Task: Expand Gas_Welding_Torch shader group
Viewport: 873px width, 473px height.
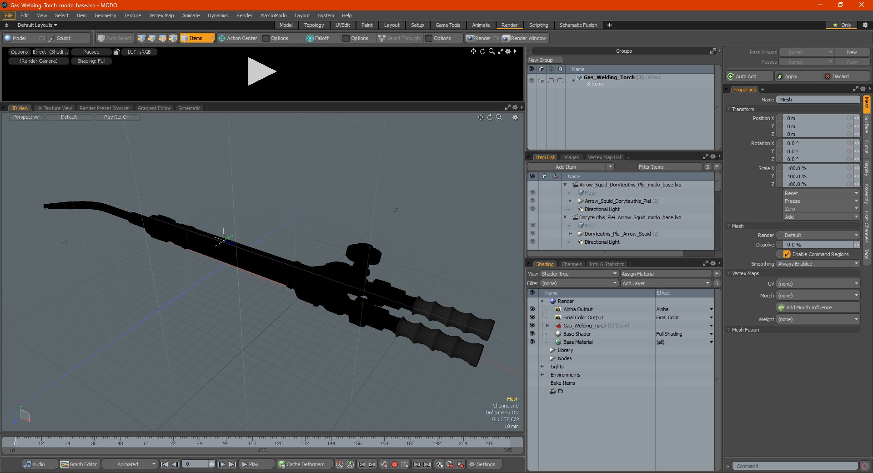Action: click(547, 326)
